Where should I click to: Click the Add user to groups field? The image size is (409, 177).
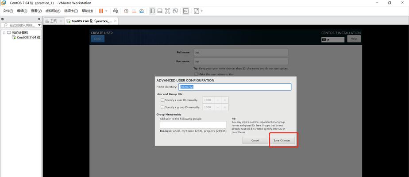pos(193,125)
